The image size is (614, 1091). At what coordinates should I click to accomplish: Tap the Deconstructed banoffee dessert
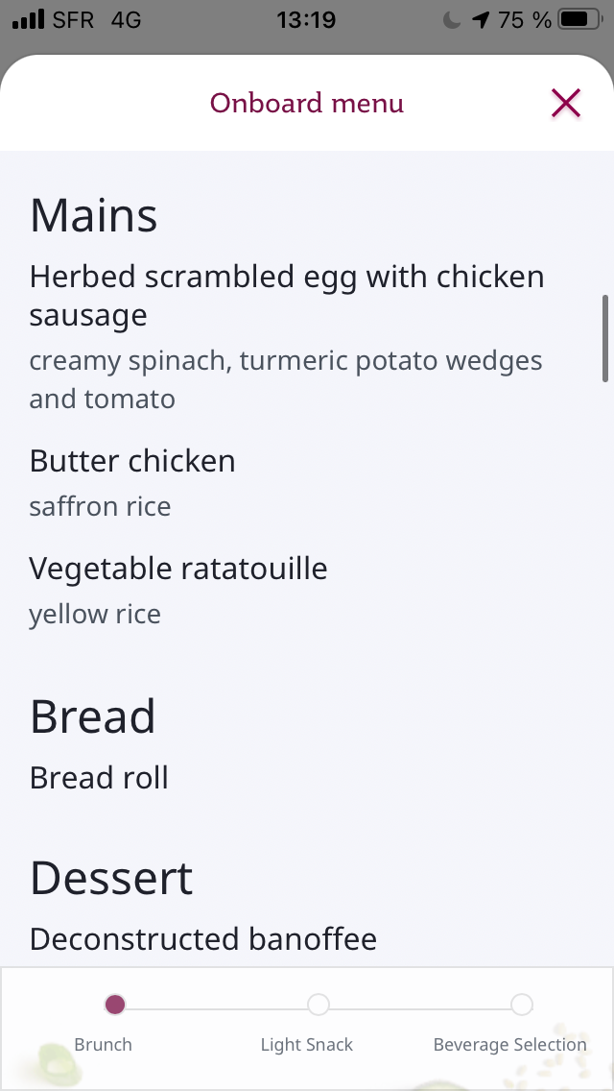pyautogui.click(x=203, y=939)
